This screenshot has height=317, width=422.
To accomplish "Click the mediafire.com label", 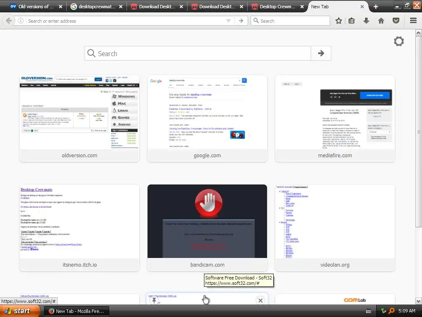I will tap(335, 156).
